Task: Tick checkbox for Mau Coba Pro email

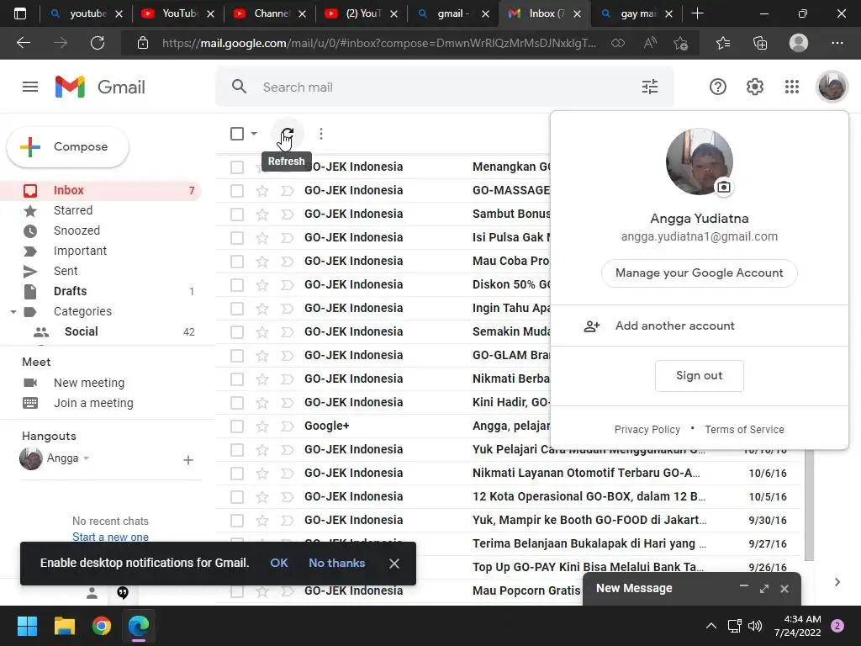Action: tap(237, 262)
